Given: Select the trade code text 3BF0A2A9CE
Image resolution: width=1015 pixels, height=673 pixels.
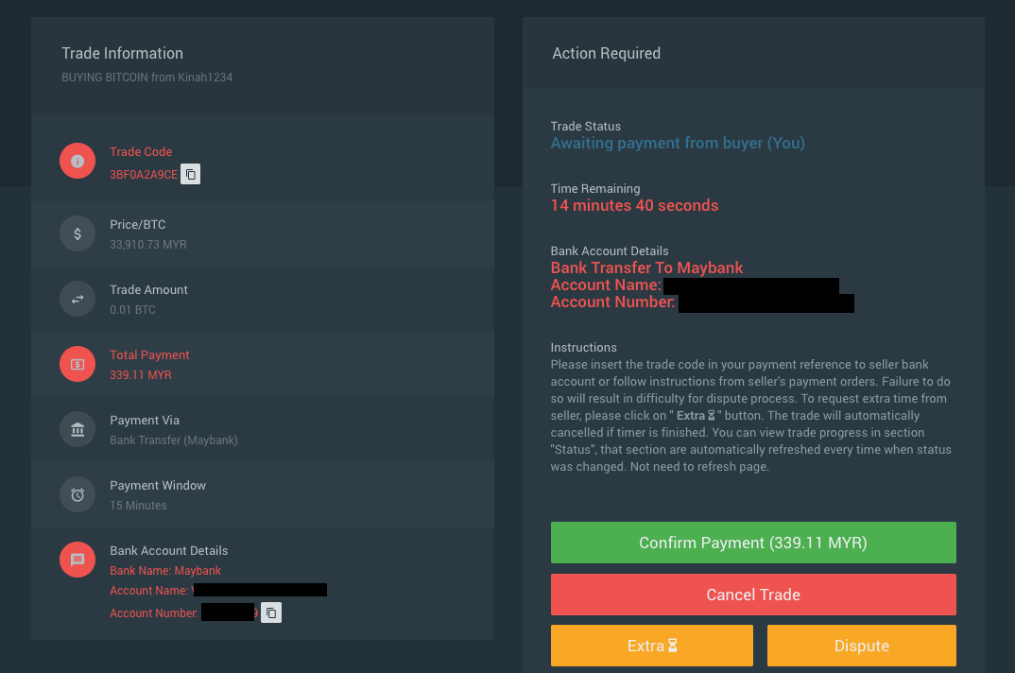Looking at the screenshot, I should coord(144,174).
